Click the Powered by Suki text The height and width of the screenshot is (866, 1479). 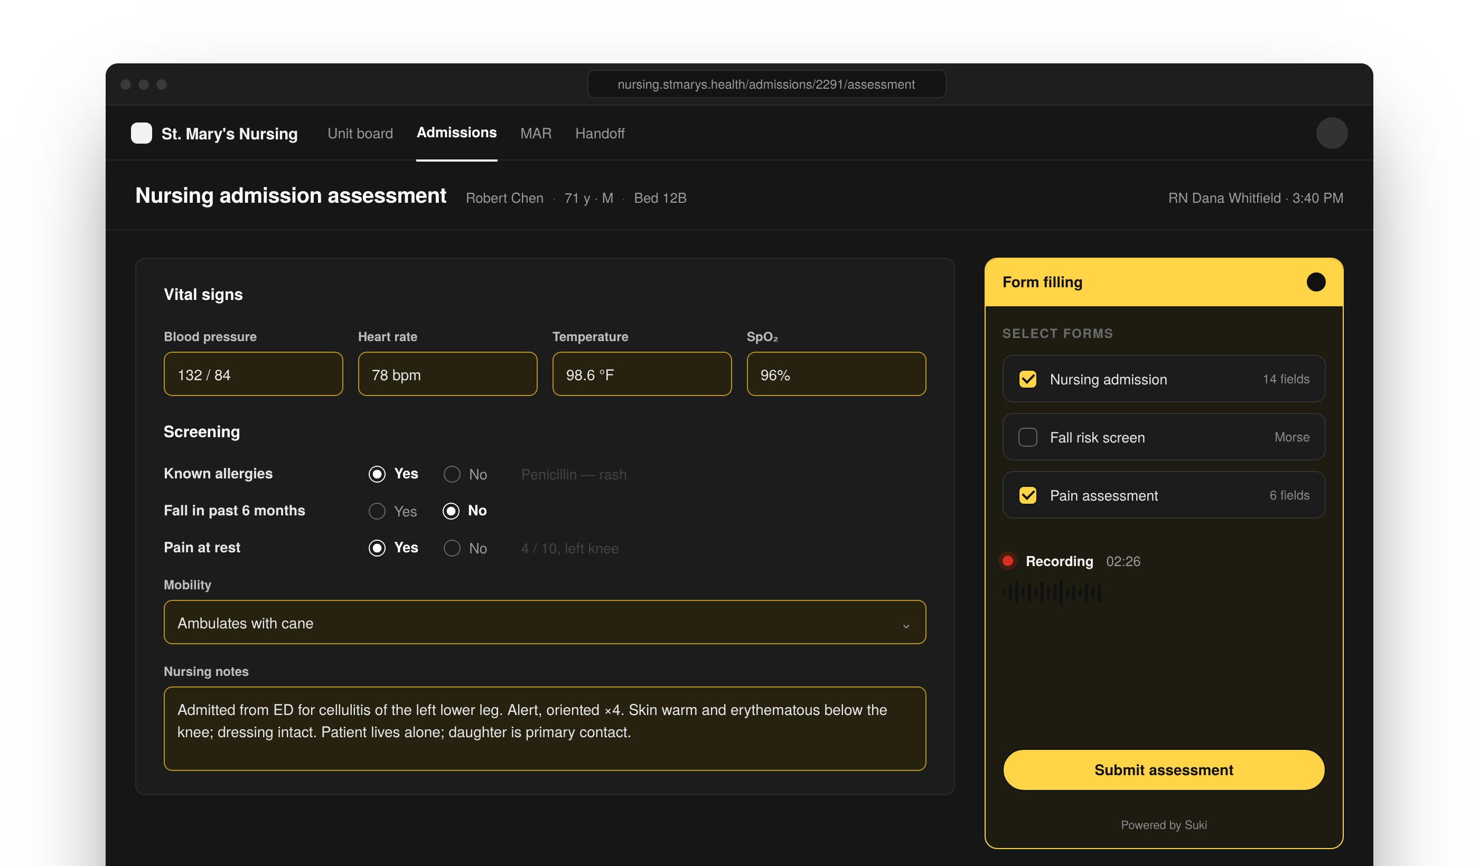click(1164, 825)
